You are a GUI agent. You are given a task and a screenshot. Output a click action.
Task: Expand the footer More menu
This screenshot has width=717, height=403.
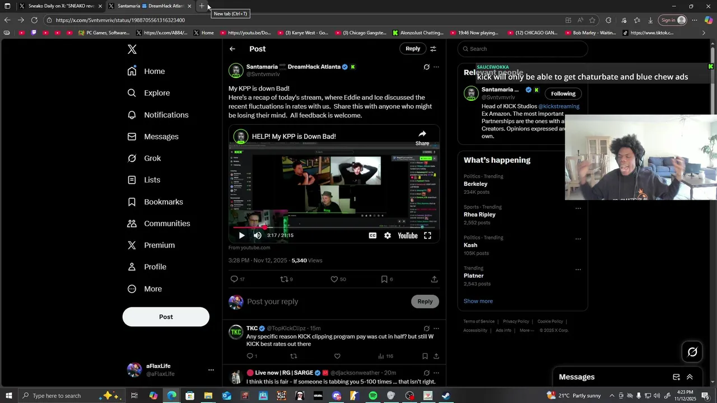click(527, 330)
